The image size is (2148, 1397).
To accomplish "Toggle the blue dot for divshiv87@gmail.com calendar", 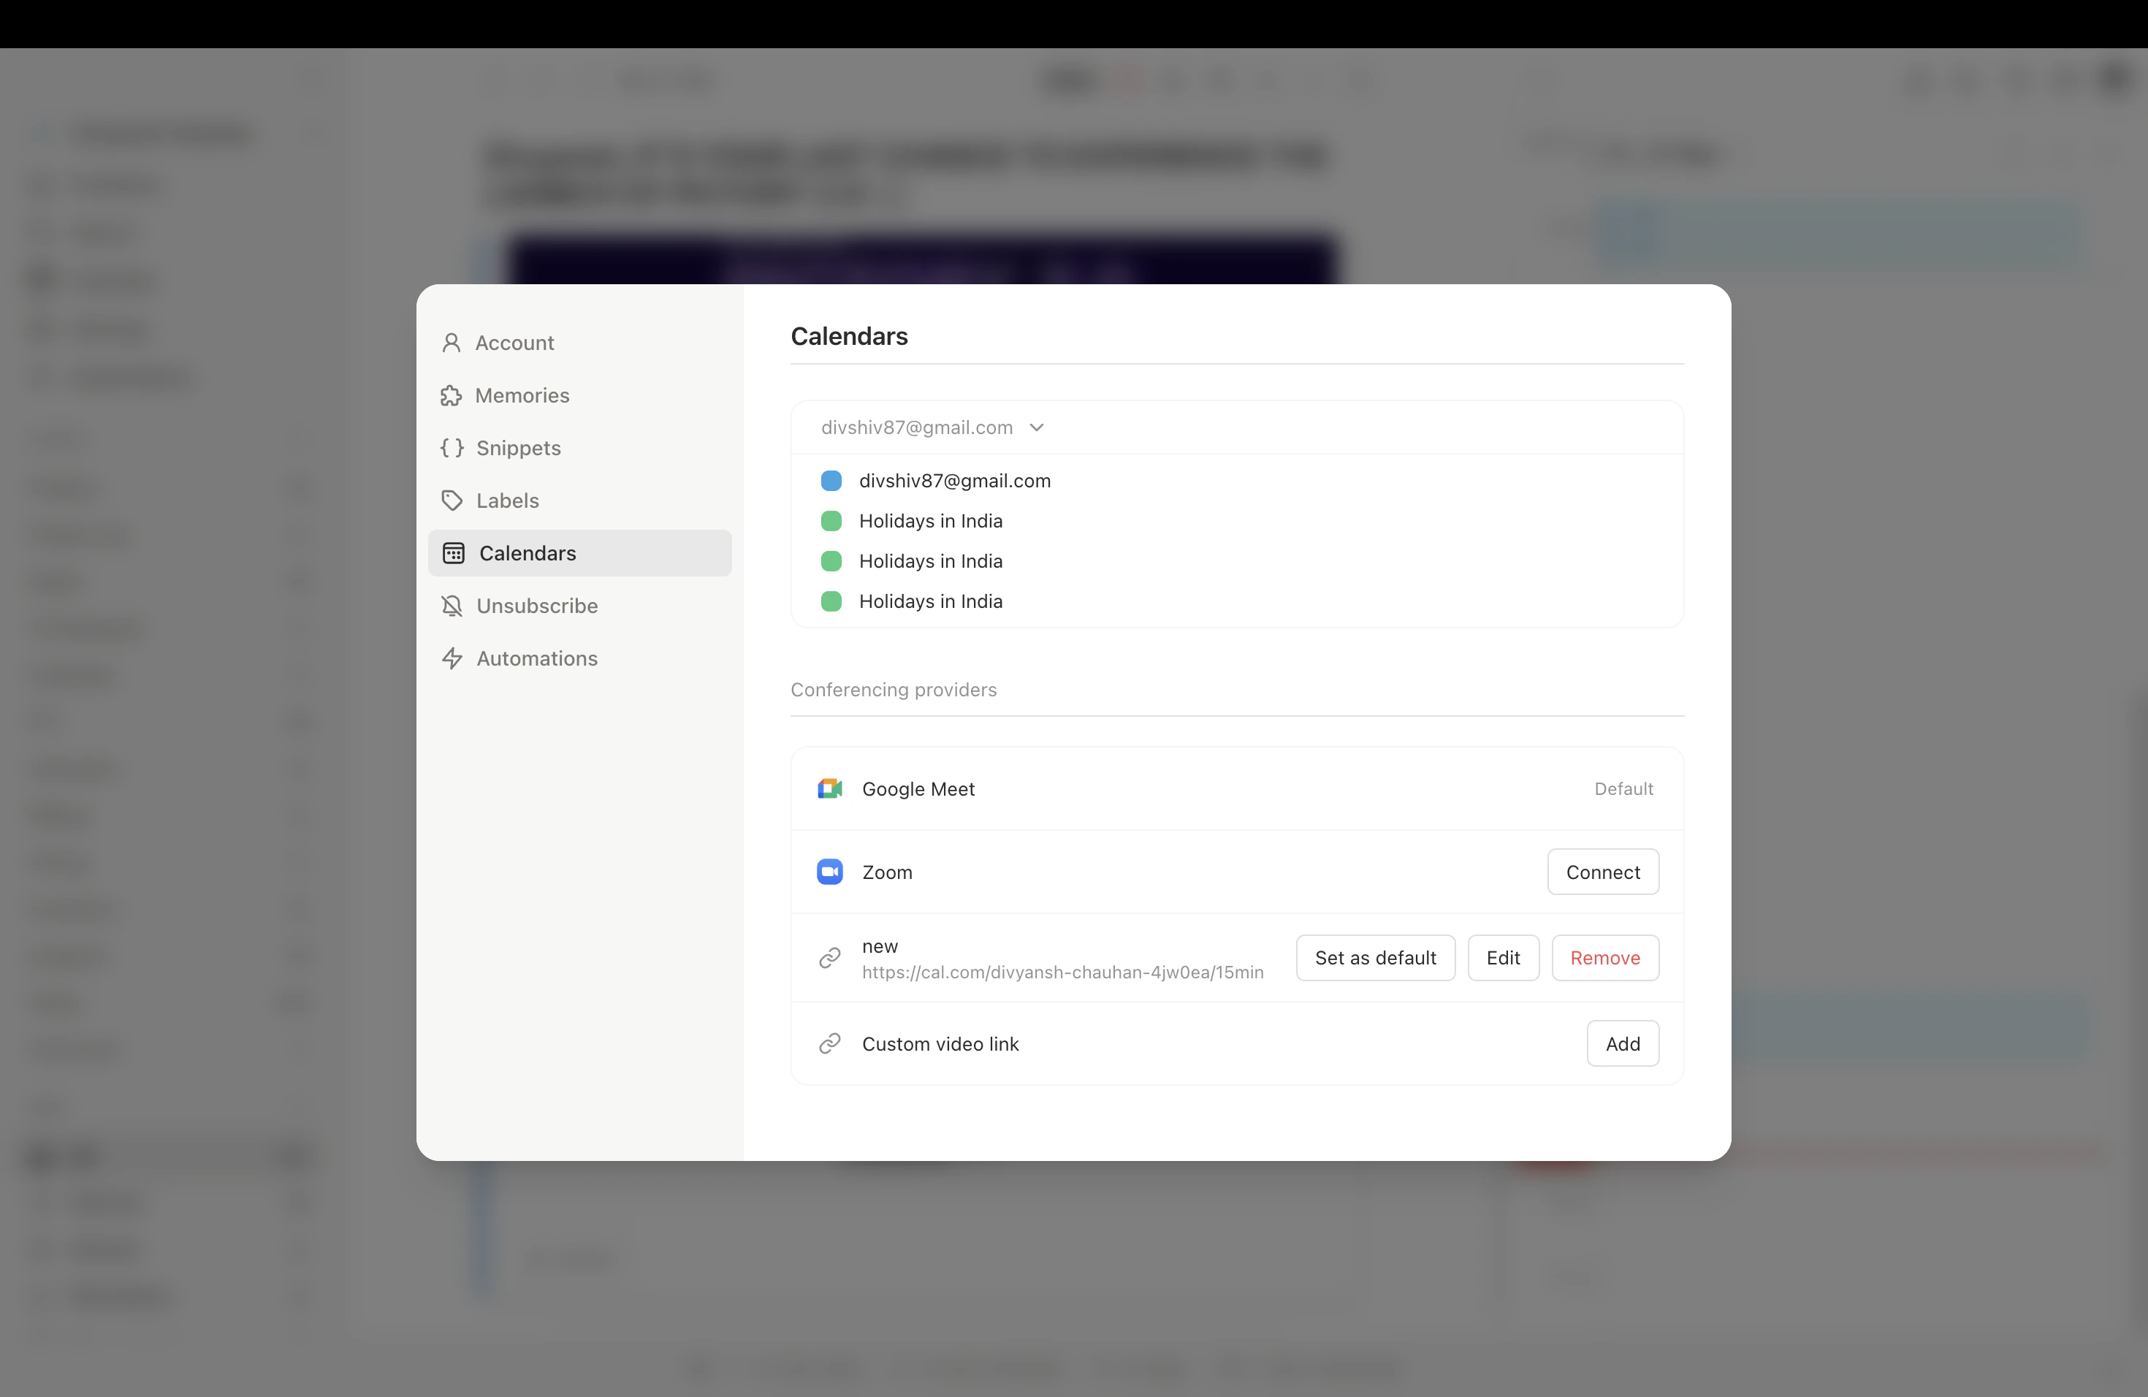I will pyautogui.click(x=831, y=480).
